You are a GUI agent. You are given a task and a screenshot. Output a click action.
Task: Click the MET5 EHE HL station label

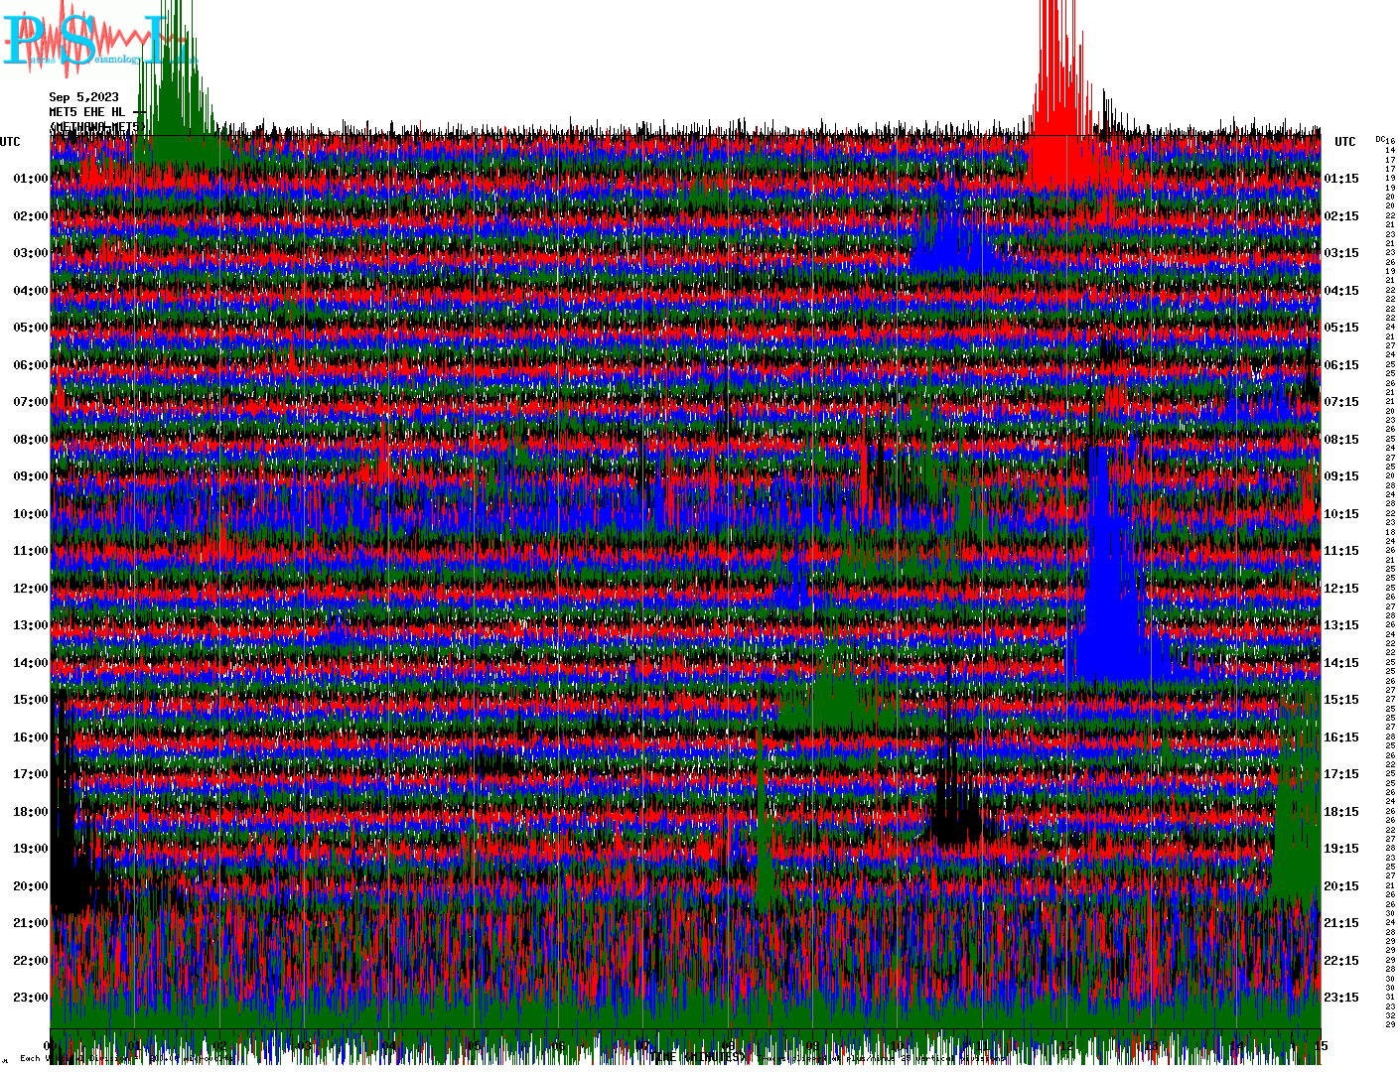[x=87, y=112]
